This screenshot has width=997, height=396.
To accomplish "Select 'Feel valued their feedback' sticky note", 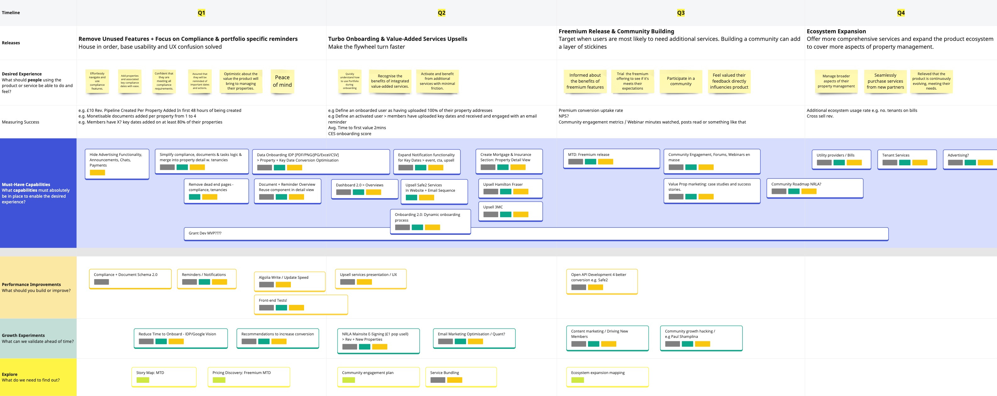I will pyautogui.click(x=729, y=81).
